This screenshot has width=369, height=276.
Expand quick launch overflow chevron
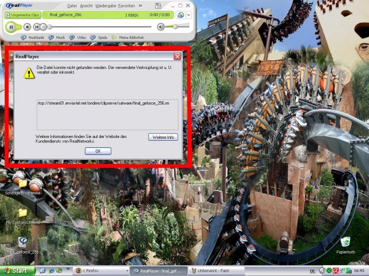(68, 269)
